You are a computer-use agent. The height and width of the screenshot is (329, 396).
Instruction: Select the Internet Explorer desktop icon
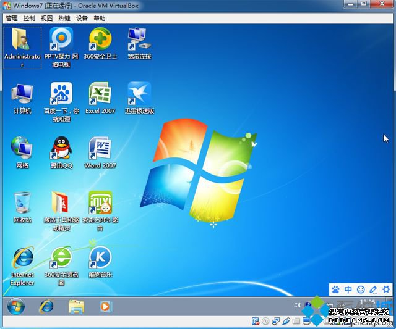click(x=22, y=266)
